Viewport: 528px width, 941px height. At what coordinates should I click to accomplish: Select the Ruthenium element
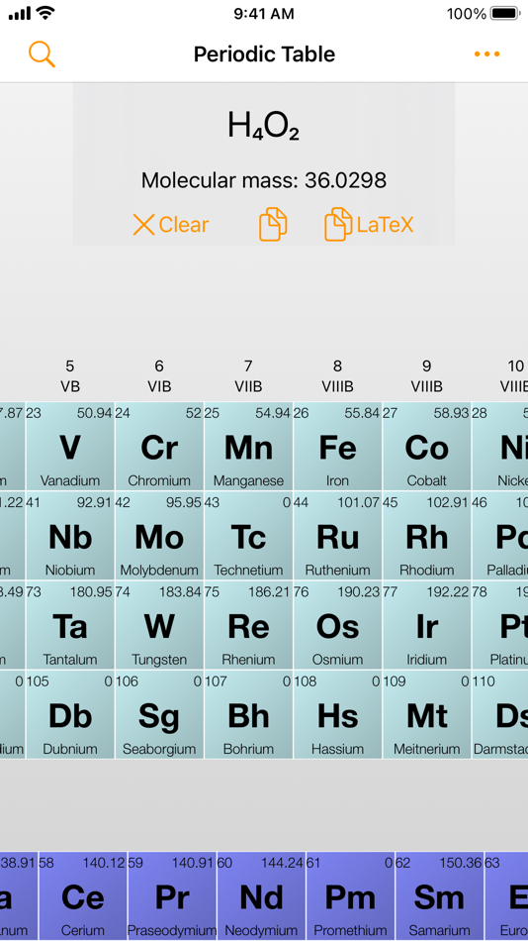pos(337,536)
